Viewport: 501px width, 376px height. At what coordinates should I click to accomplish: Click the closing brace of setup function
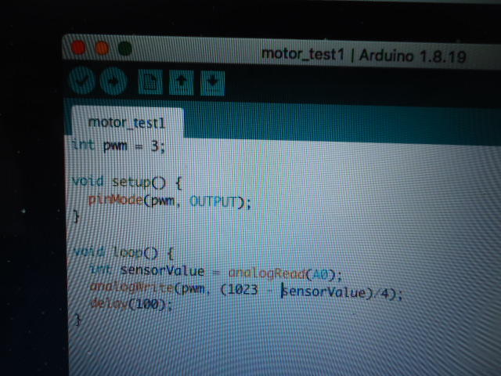76,217
